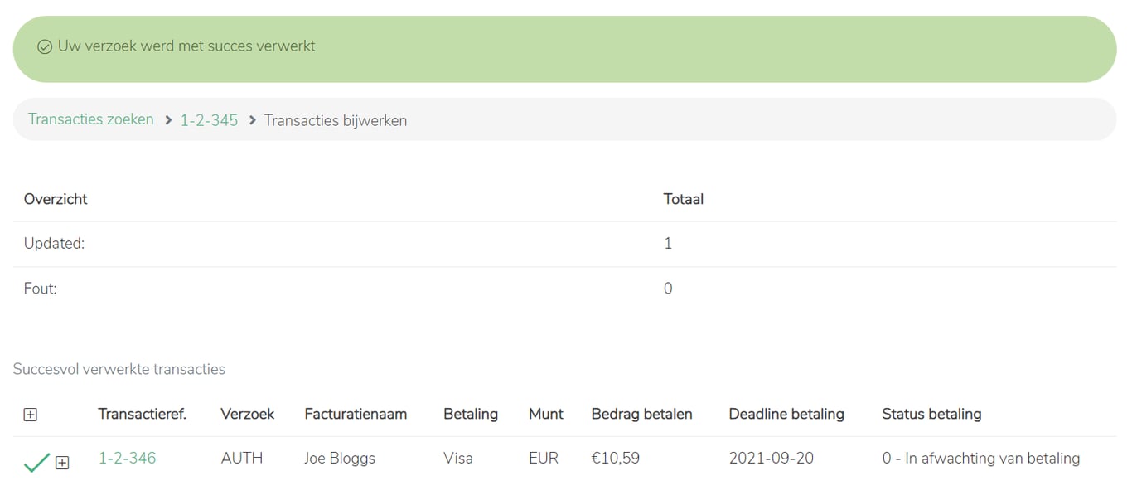Click the Munt column header
1132x500 pixels.
coord(546,414)
